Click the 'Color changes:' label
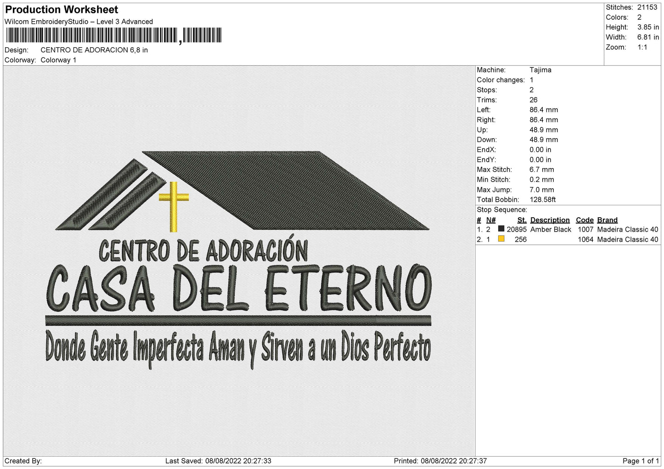The image size is (664, 469). pyautogui.click(x=500, y=80)
